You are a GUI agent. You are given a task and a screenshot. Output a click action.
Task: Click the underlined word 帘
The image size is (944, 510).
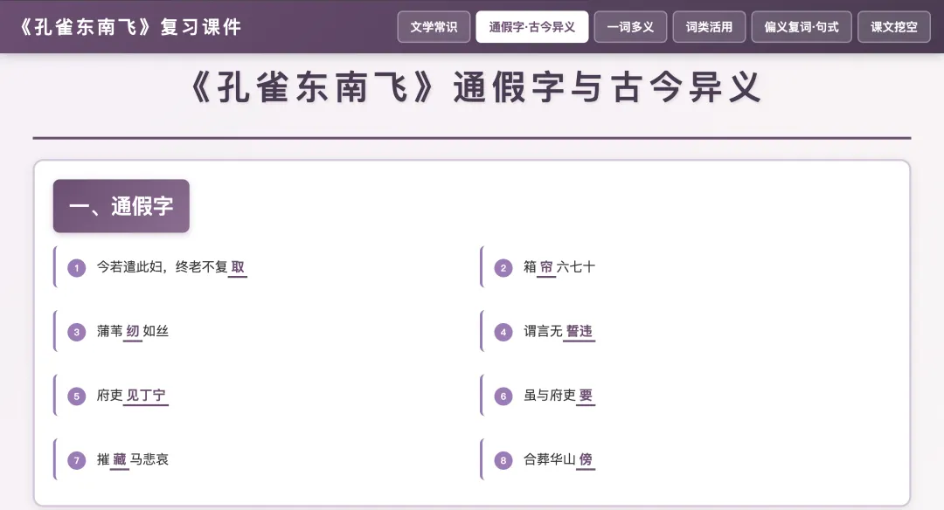546,267
